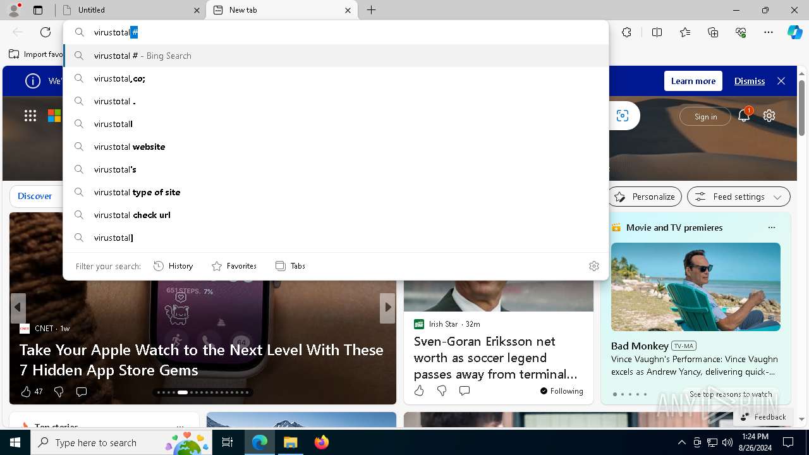This screenshot has height=455, width=809.
Task: Dislike the CNET Apple Watch article
Action: 59,392
